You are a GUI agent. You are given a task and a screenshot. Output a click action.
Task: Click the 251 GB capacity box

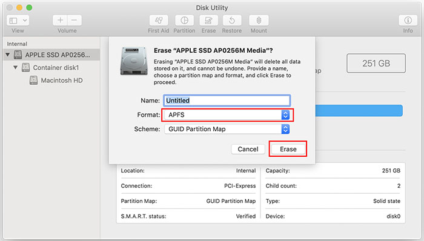click(x=376, y=63)
